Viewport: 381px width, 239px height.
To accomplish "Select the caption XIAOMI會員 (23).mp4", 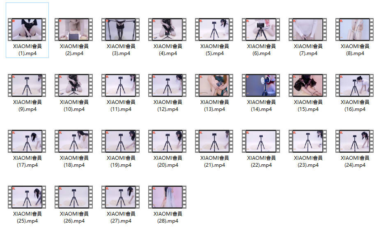I will pos(308,162).
